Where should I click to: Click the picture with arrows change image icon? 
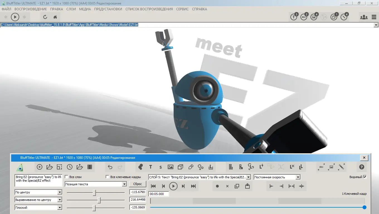point(331,167)
